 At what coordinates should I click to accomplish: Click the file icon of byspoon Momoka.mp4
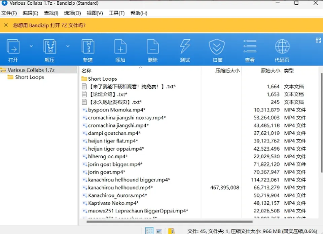(85, 110)
